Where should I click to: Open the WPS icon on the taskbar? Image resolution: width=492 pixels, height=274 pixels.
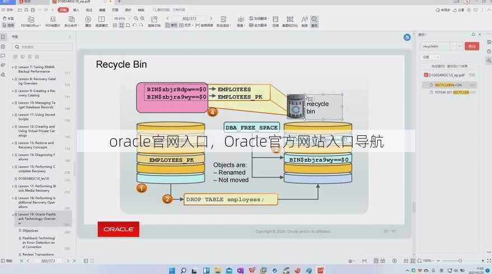[252, 270]
